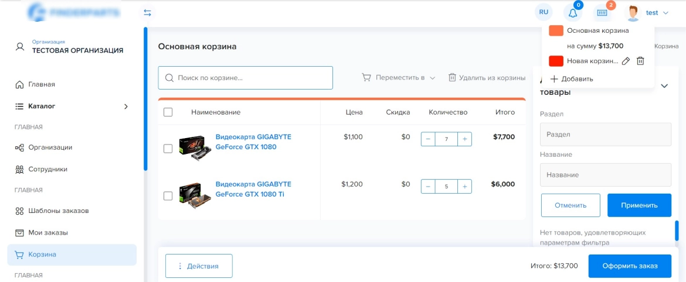Click the Оформить заказ button
The width and height of the screenshot is (686, 282).
point(630,266)
